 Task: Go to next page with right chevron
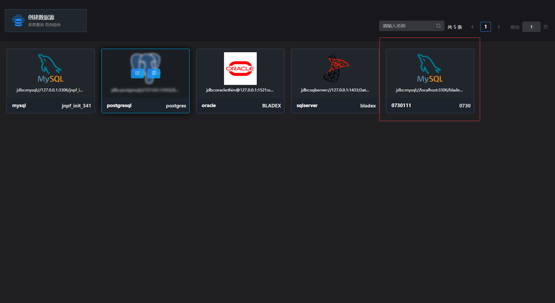pos(499,27)
